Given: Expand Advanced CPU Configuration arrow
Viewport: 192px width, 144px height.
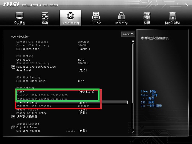Looking at the screenshot, I should pyautogui.click(x=13, y=67).
